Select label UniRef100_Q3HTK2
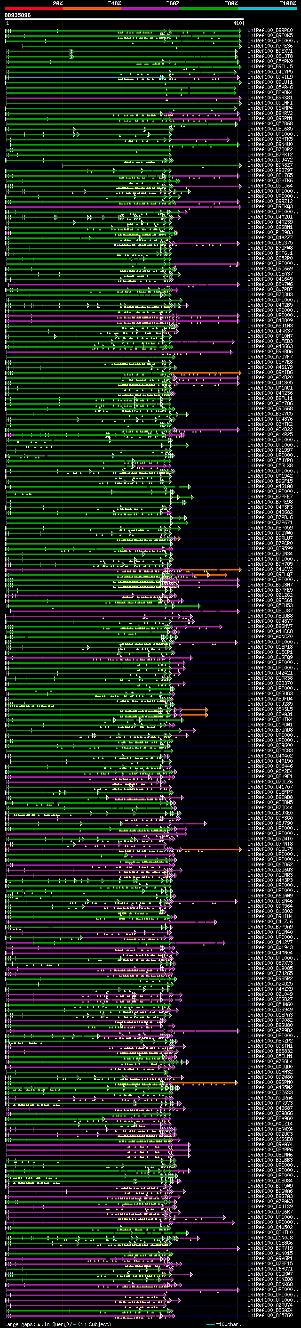The width and height of the screenshot is (301, 1328). click(x=269, y=424)
